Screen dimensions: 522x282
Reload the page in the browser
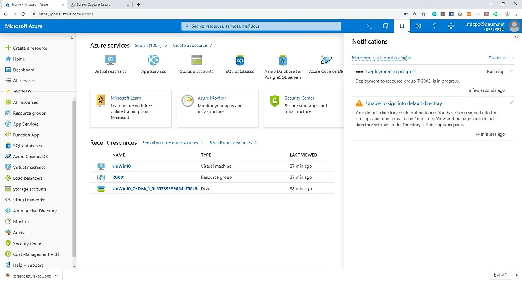click(x=23, y=14)
